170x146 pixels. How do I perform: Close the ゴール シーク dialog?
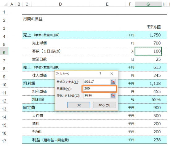click(x=112, y=74)
